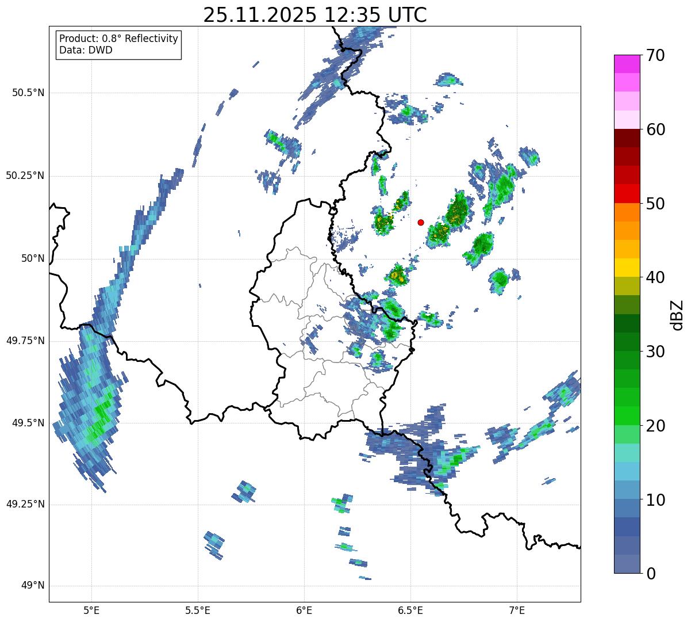Click the 'Product: 0.8° Reflectivity' legend text
This screenshot has width=691, height=622.
pyautogui.click(x=118, y=39)
